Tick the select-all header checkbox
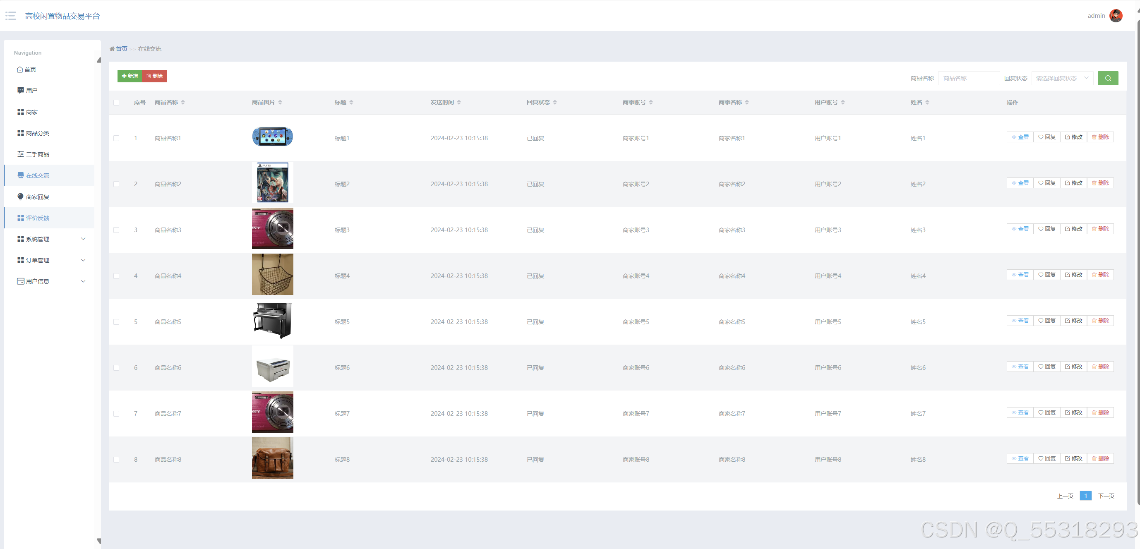Screen dimensions: 1140x549 116,103
